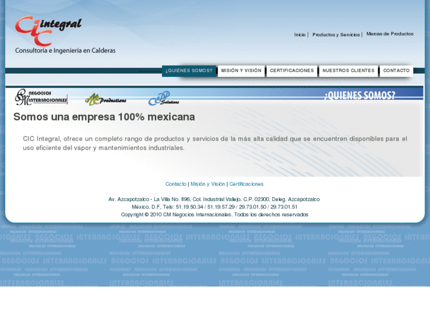Click the ¿QUIENES SOMOS? banner title

pos(360,95)
